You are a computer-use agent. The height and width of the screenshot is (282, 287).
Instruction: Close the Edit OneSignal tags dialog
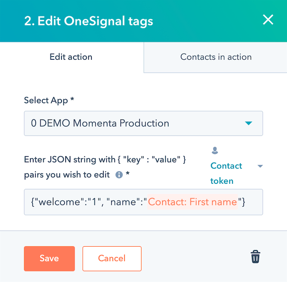(x=268, y=20)
